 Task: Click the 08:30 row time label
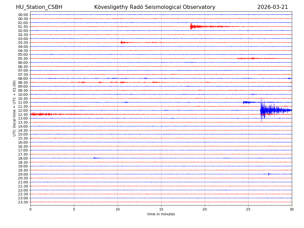[23, 83]
